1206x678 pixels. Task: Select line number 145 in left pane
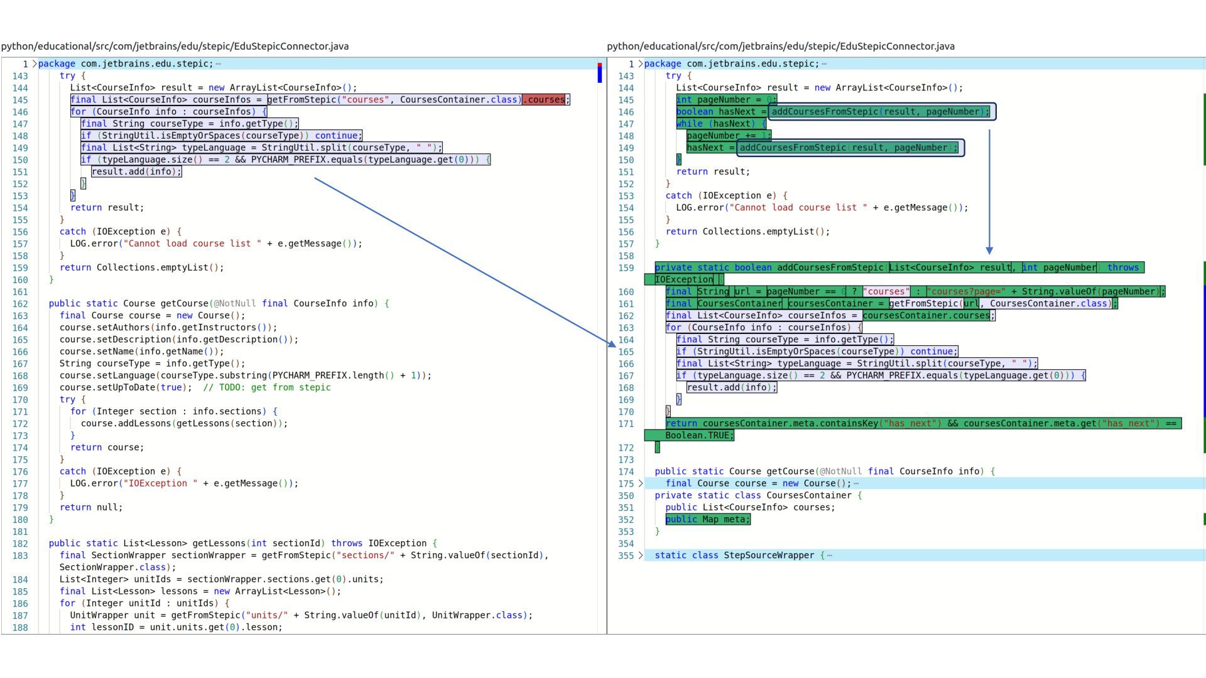point(20,100)
